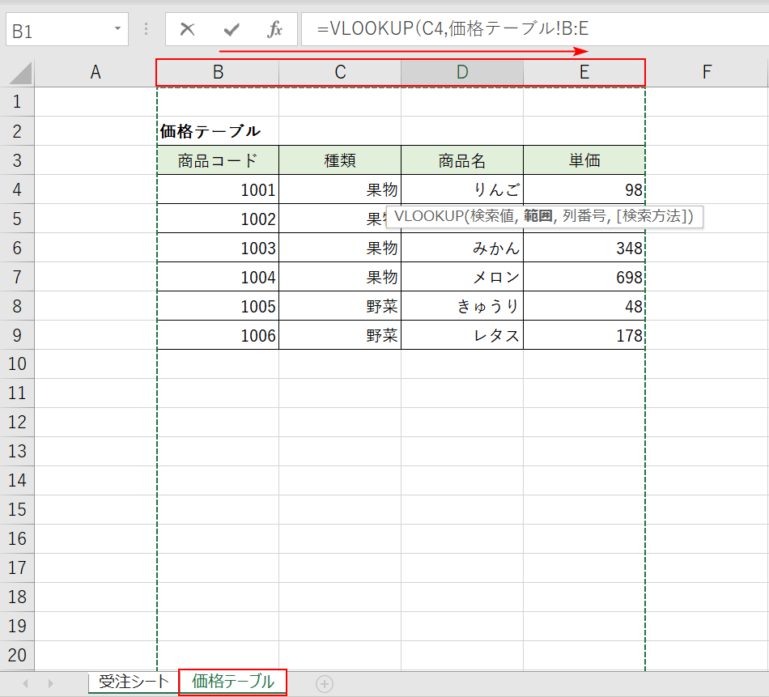Viewport: 769px width, 697px height.
Task: Open the Name Box dropdown arrow
Action: pos(117,28)
